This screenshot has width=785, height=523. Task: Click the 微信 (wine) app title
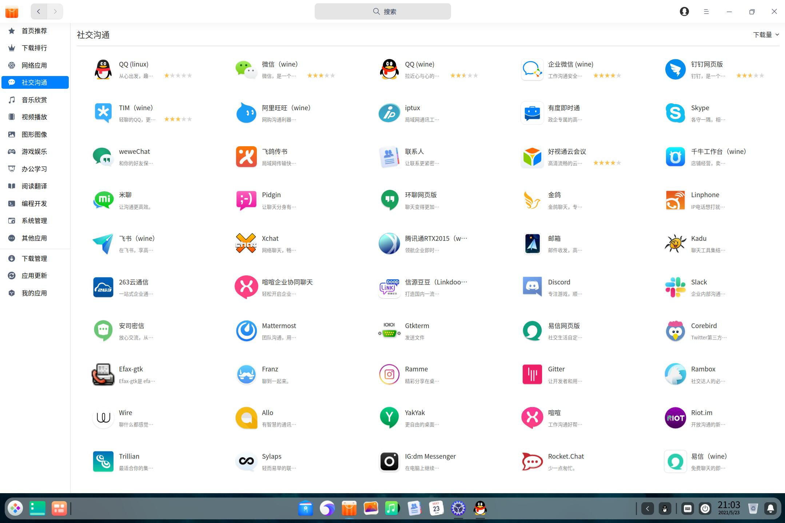click(x=280, y=64)
